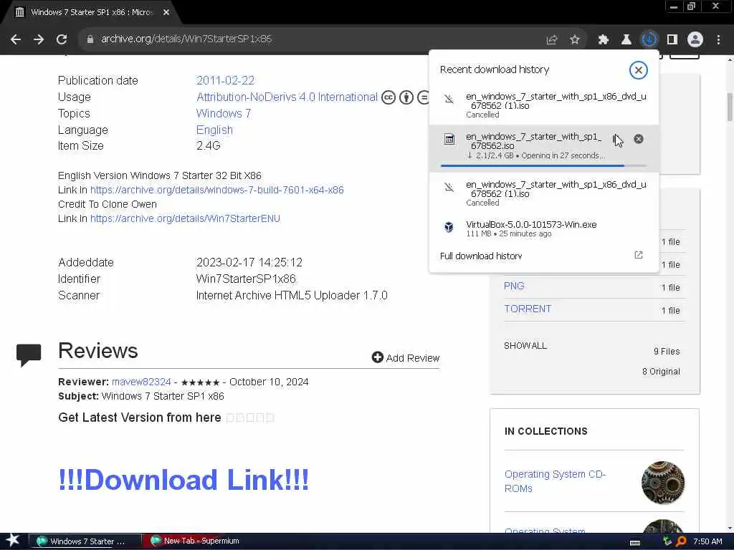Click the ISO download progress bar

[x=543, y=165]
